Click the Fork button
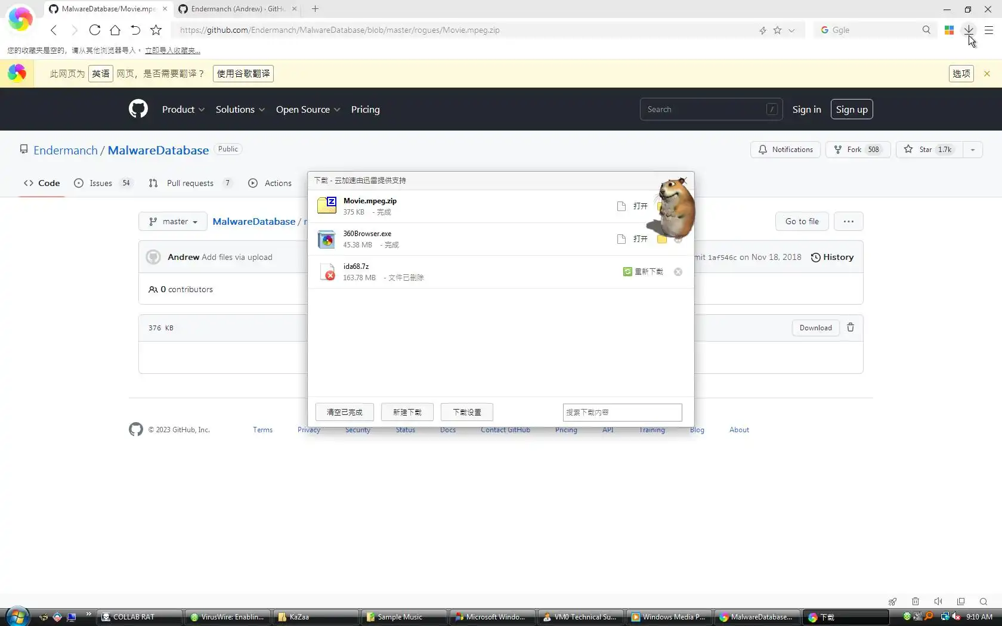Screen dimensions: 1002x626 pos(858,150)
